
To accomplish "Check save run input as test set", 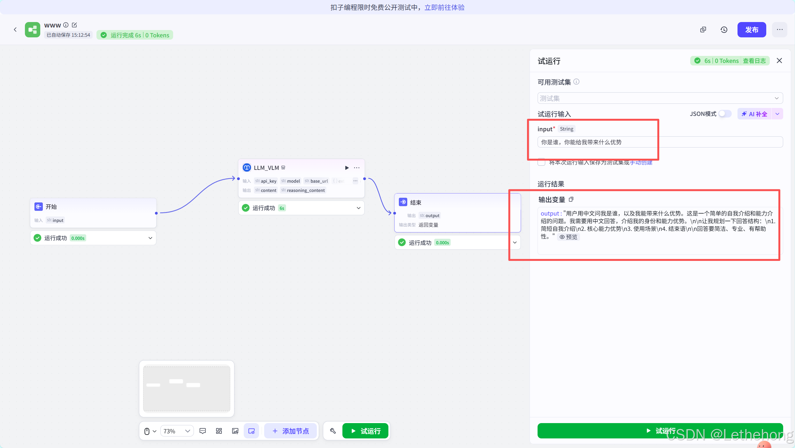I will click(x=541, y=163).
